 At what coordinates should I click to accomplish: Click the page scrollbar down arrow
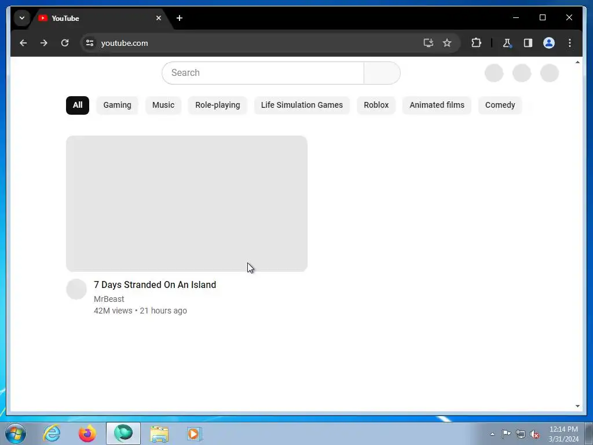[x=577, y=406]
